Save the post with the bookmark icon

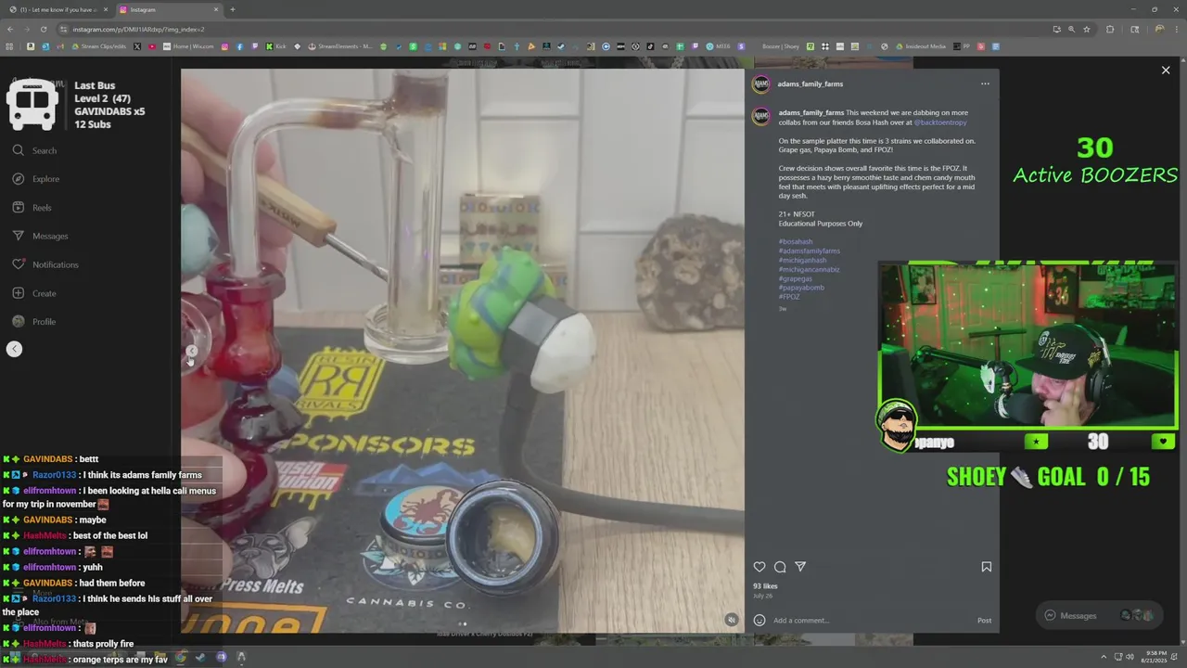click(987, 567)
